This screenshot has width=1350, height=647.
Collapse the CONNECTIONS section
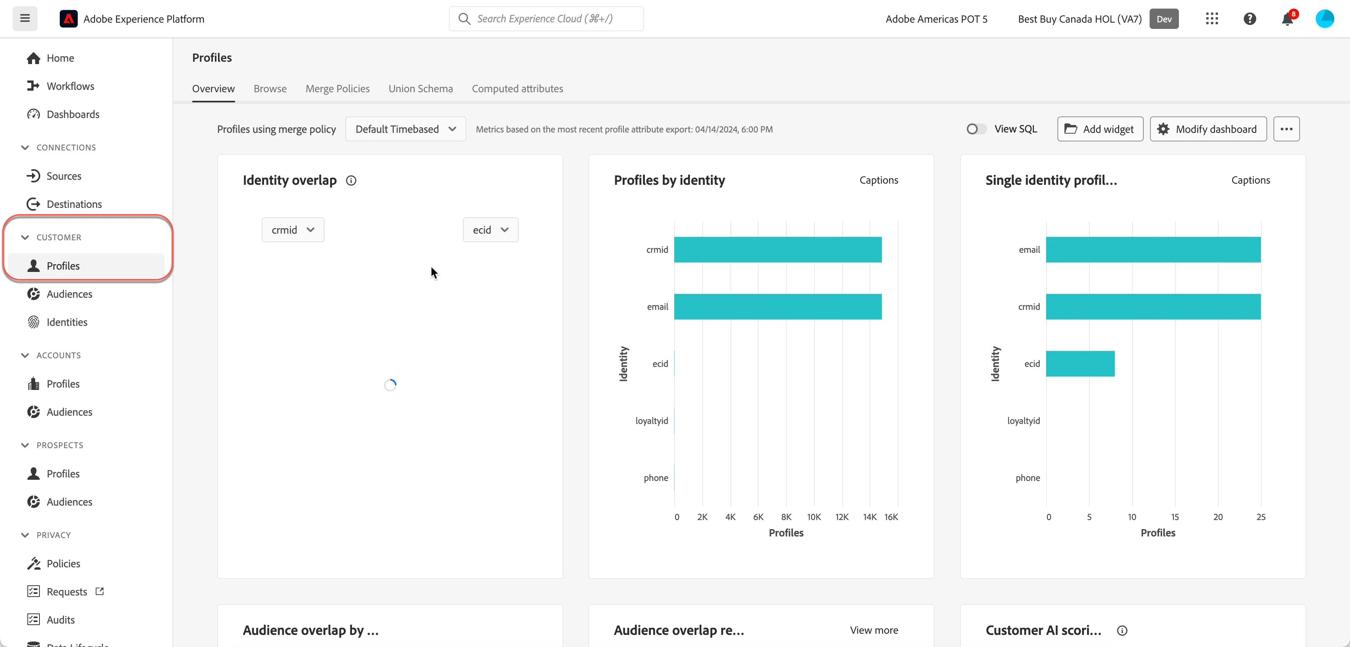pyautogui.click(x=25, y=148)
